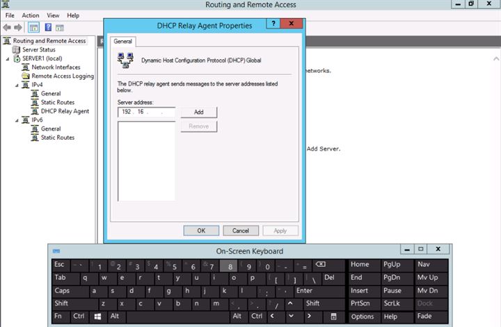Click Cancel in the properties dialog
The height and width of the screenshot is (327, 501).
point(241,230)
